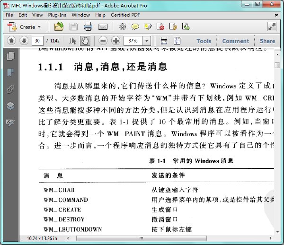Click the Print icon
This screenshot has width=284, height=245.
tap(88, 26)
